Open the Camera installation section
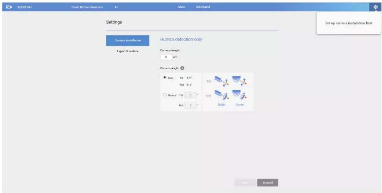The height and width of the screenshot is (193, 382). pyautogui.click(x=128, y=41)
